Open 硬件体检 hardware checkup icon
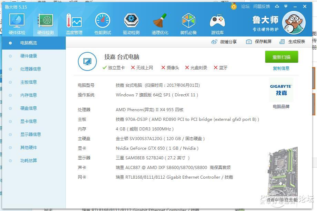This screenshot has height=211, width=317. pos(17,24)
